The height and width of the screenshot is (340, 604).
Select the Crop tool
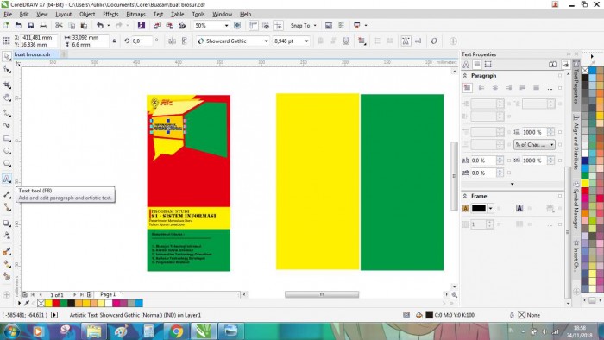point(7,85)
